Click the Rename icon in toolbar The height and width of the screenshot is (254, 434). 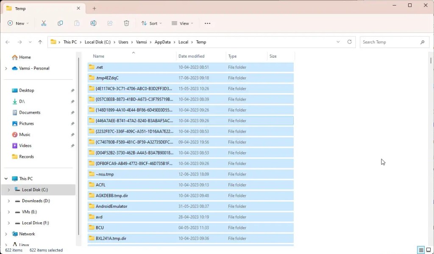point(93,23)
